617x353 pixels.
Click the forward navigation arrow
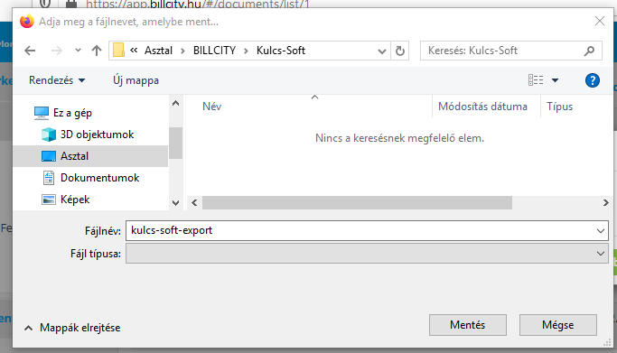pyautogui.click(x=57, y=51)
